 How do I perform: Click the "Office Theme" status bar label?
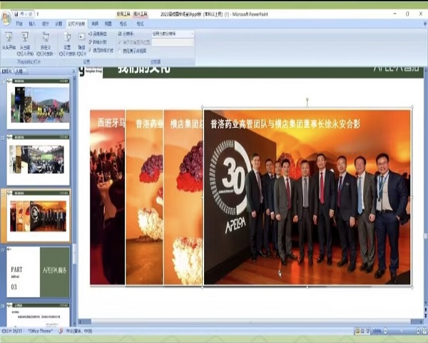pos(41,332)
